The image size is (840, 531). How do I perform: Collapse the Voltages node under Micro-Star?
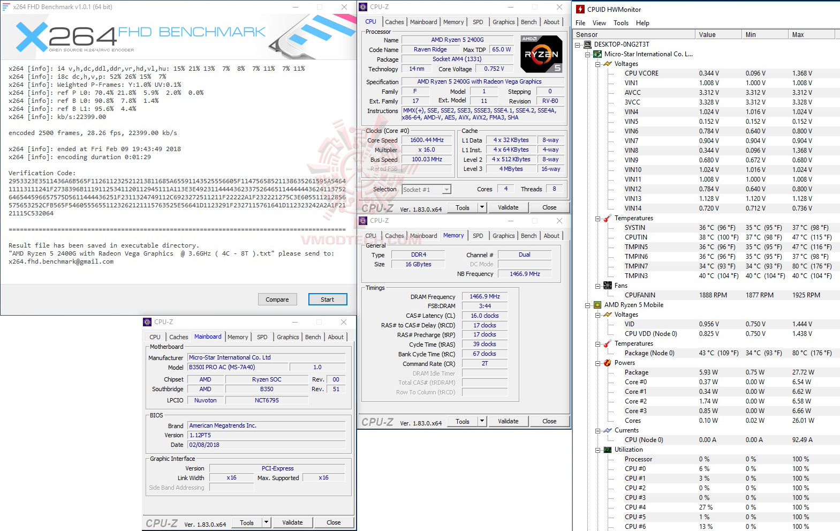click(597, 64)
